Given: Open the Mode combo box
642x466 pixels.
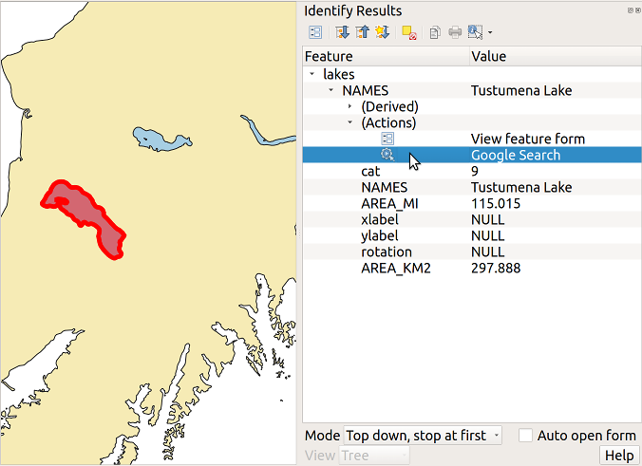Looking at the screenshot, I should (x=423, y=436).
